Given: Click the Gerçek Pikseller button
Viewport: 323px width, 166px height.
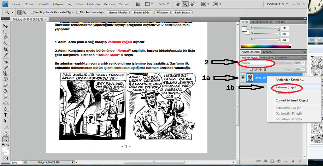Looking at the screenshot, I should coord(118,12).
